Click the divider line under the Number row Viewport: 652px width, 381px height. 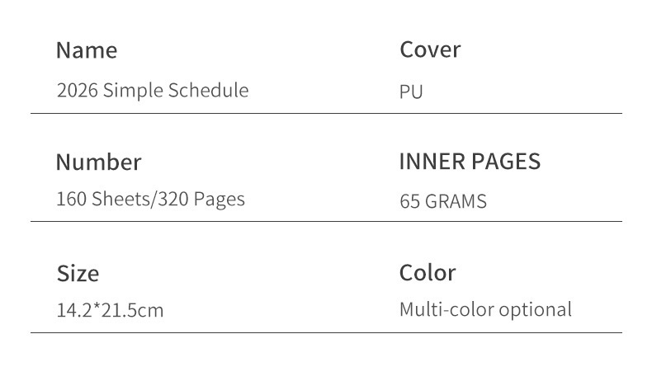pyautogui.click(x=326, y=221)
